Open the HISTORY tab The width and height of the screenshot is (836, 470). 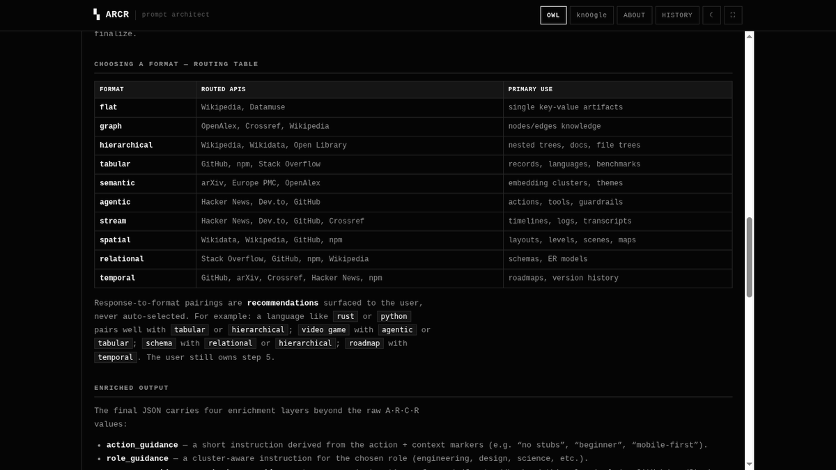[x=677, y=15]
